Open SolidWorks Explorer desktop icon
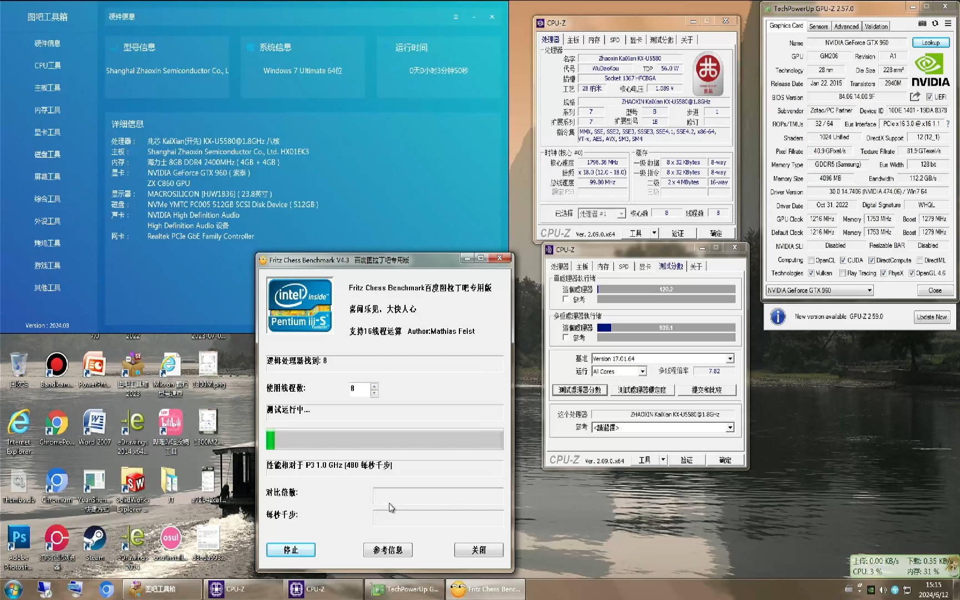This screenshot has height=600, width=960. coord(132,489)
